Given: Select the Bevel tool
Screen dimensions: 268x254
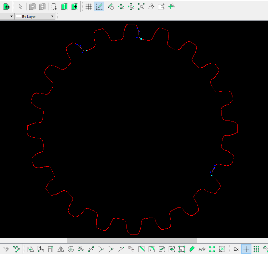Looking at the screenshot, I should [141, 249].
